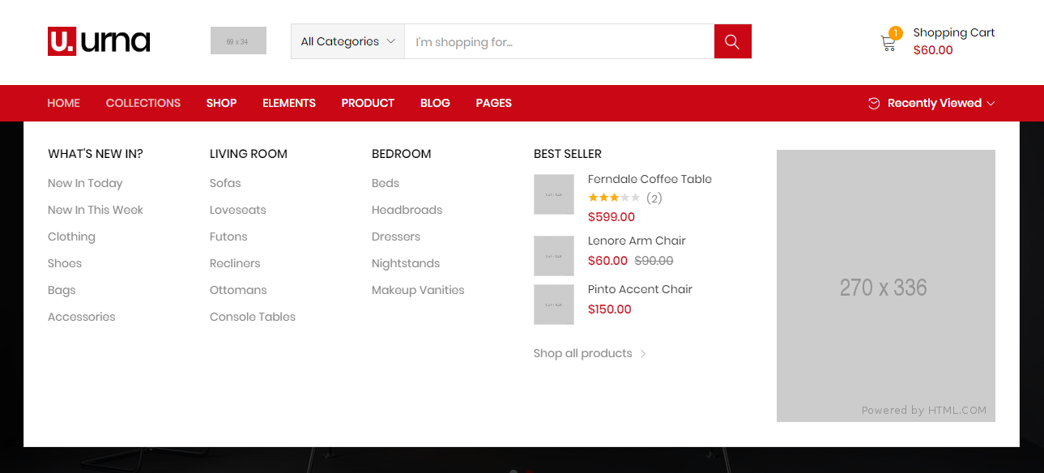Open the New In This Week link

coord(96,210)
